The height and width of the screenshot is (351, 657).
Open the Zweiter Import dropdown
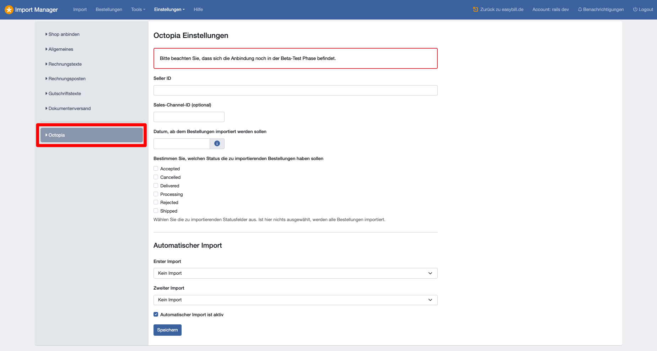click(295, 300)
